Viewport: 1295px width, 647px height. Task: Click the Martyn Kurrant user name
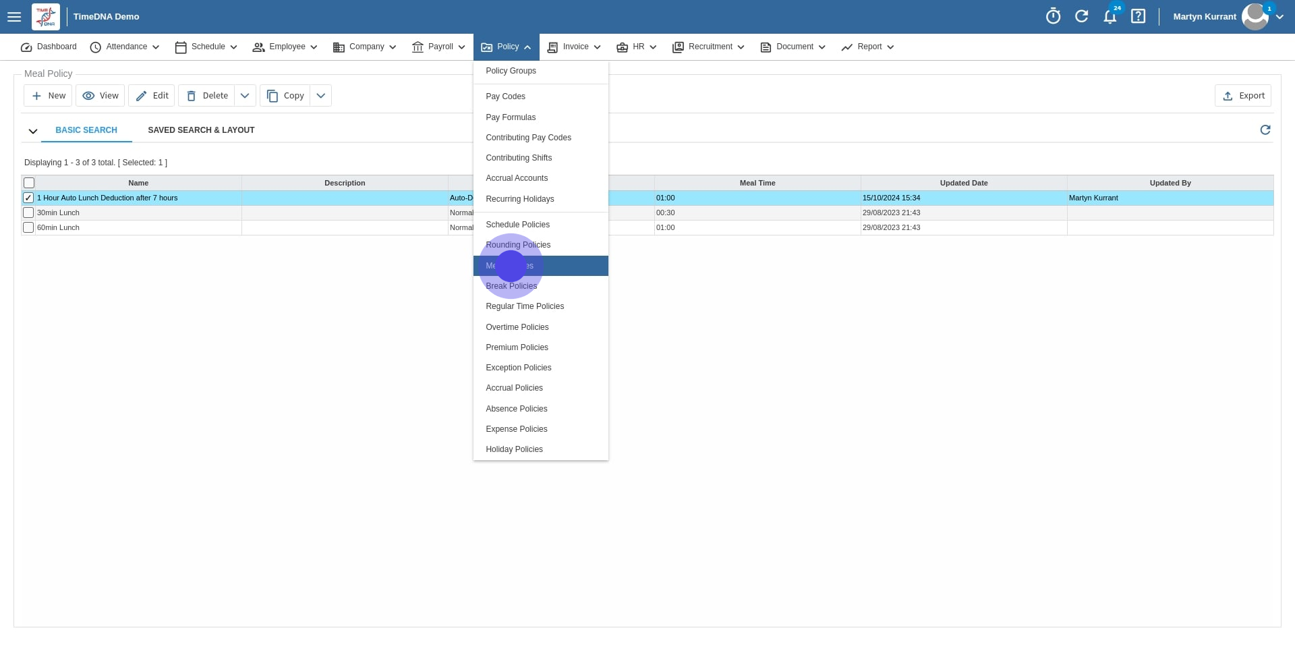pyautogui.click(x=1205, y=17)
